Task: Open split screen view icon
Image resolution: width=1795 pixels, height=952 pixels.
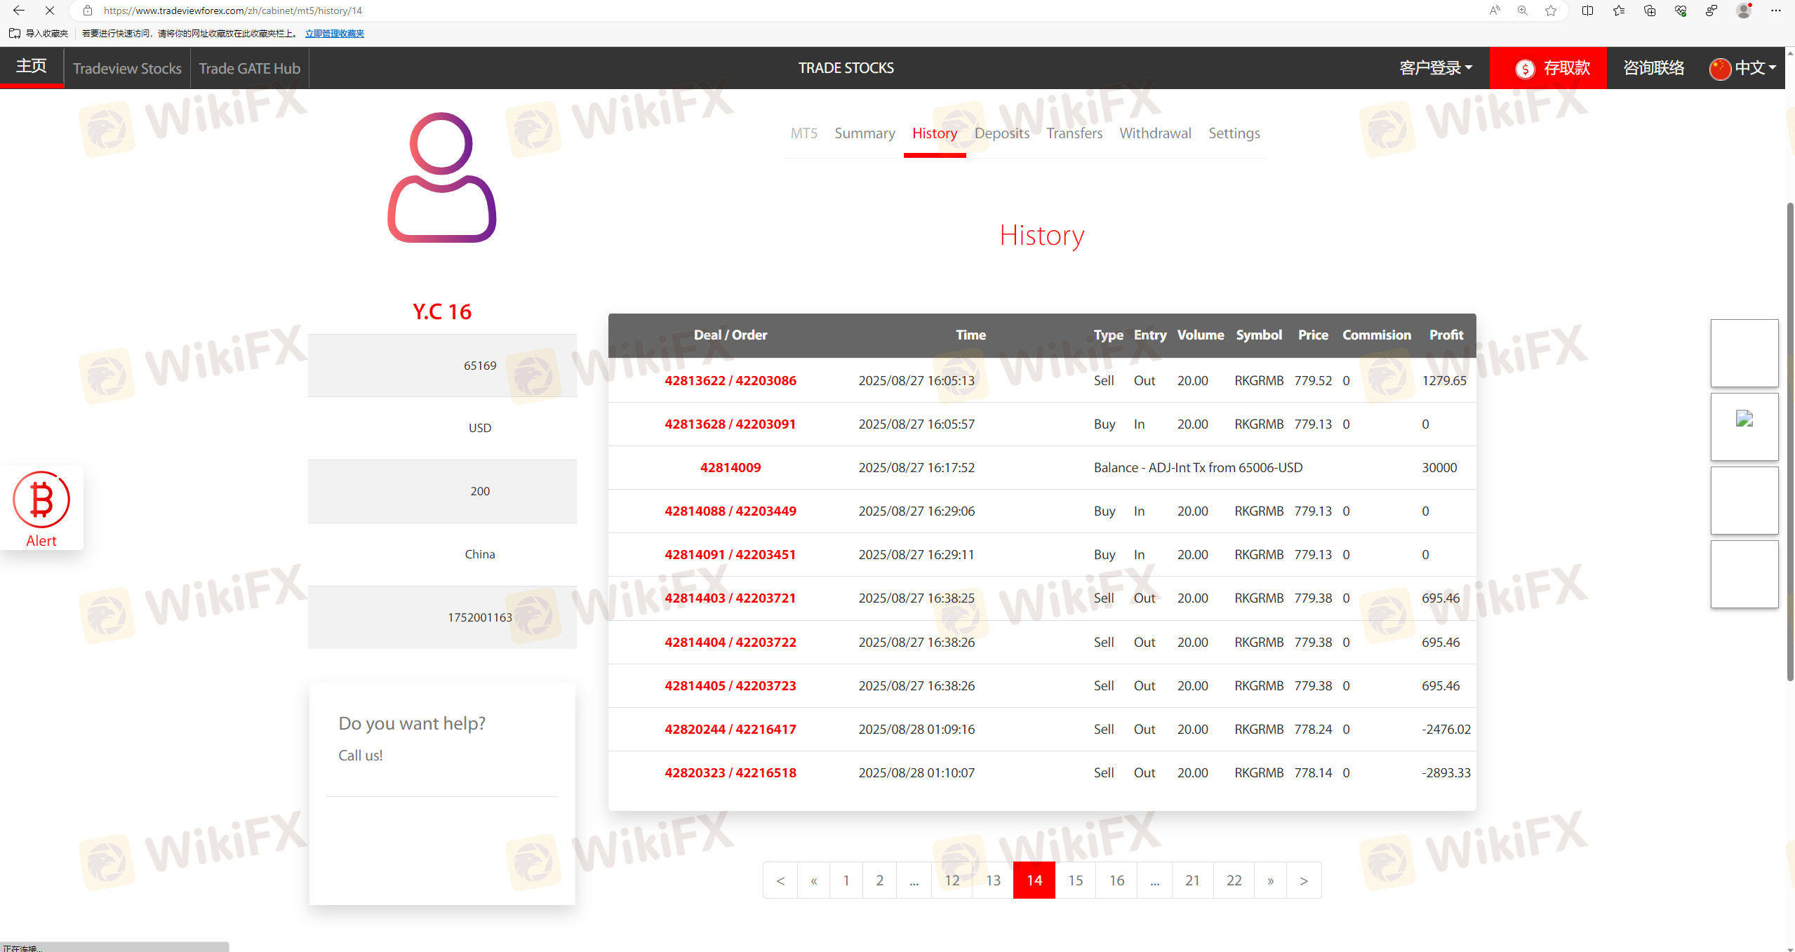Action: [x=1587, y=11]
